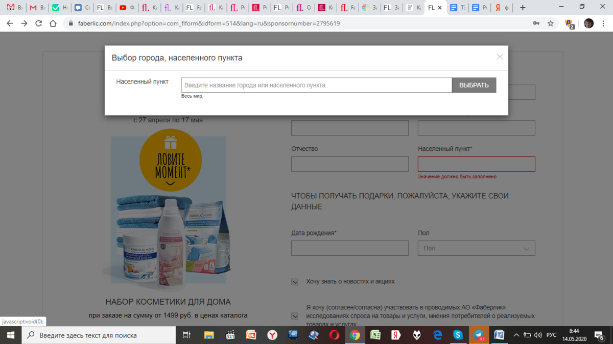
Task: Switch the РУС input language
Action: (552, 335)
